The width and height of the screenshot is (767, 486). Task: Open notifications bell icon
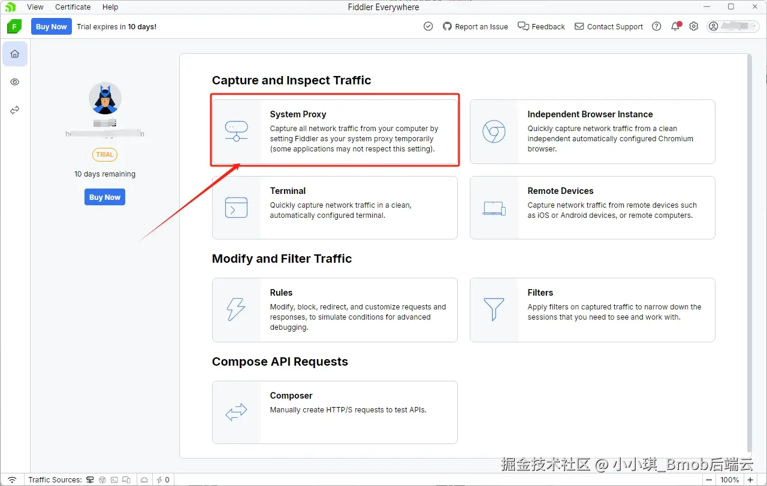point(676,26)
